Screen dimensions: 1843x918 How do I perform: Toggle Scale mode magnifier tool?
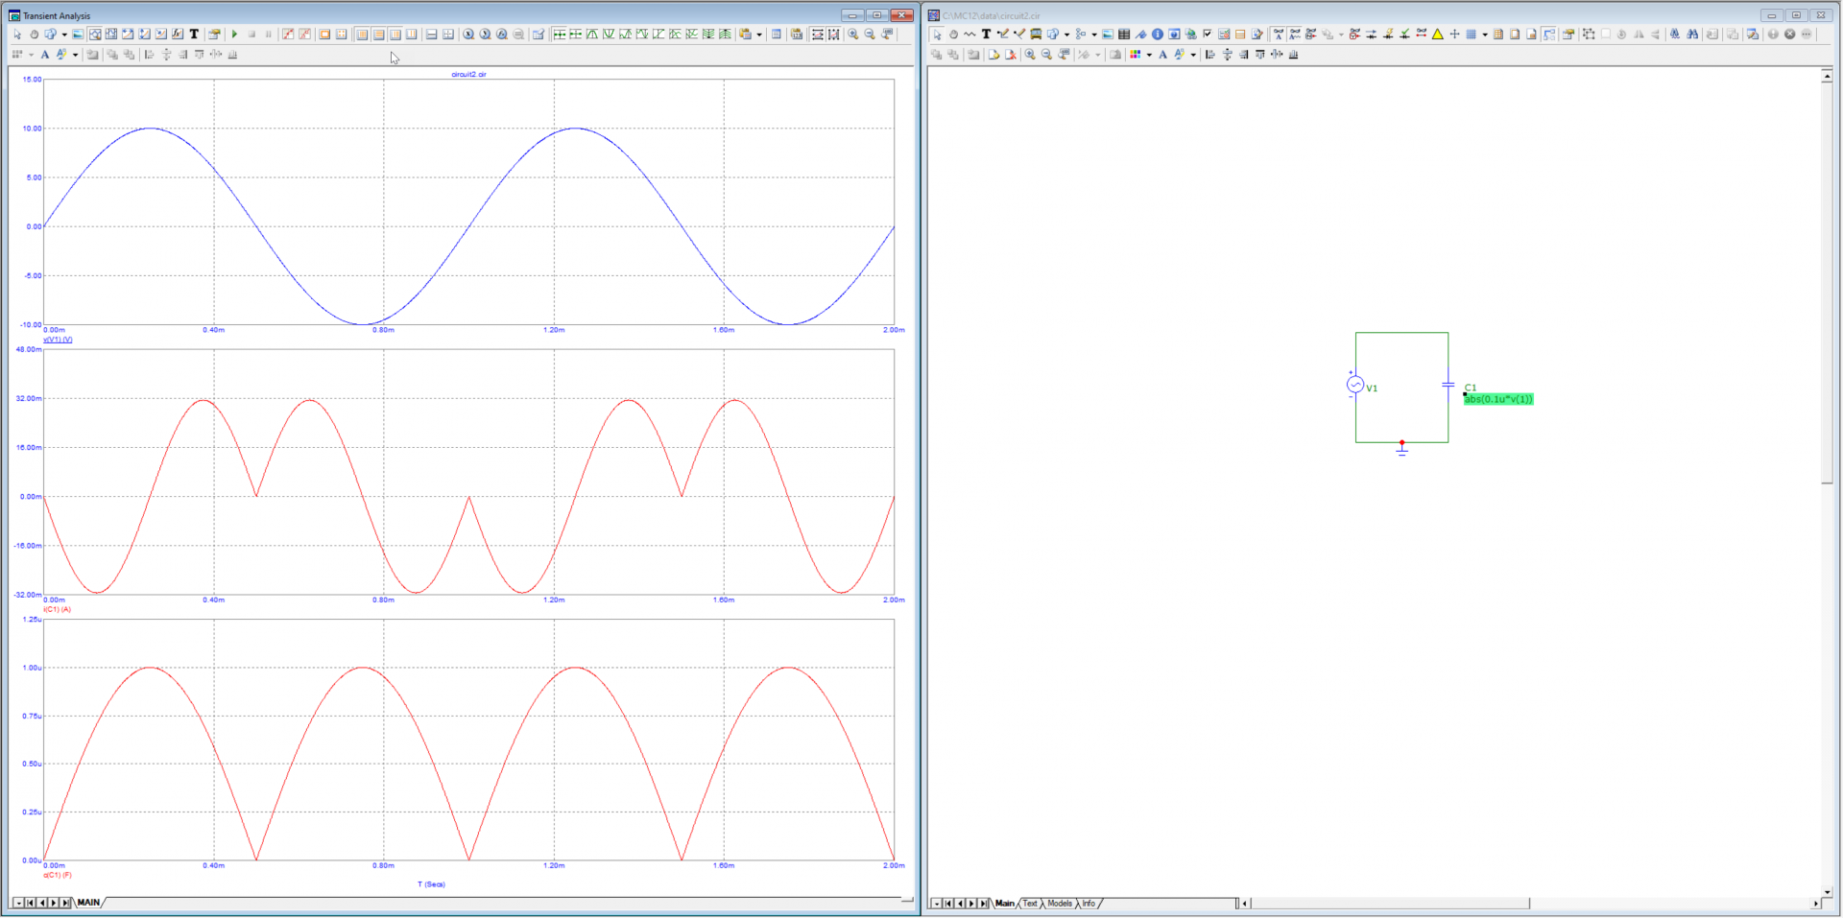click(95, 35)
